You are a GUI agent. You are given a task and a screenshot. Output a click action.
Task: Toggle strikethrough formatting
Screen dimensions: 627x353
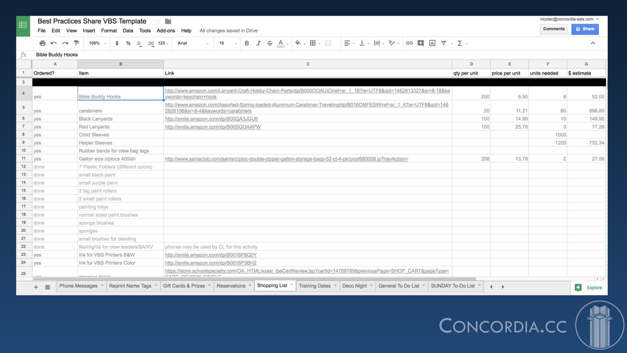(270, 43)
